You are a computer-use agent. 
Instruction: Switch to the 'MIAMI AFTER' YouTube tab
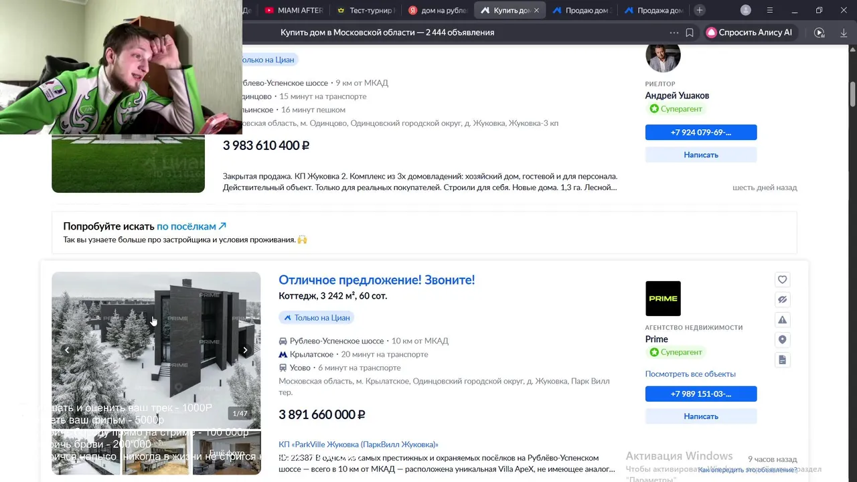click(x=294, y=10)
